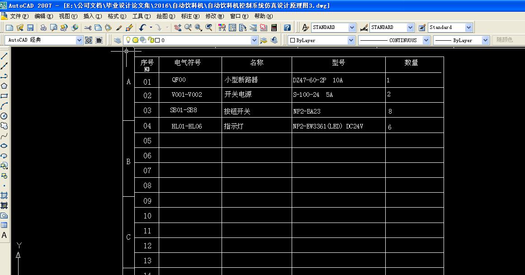
Task: Launch the QuickCalc calculator
Action: coord(274,28)
